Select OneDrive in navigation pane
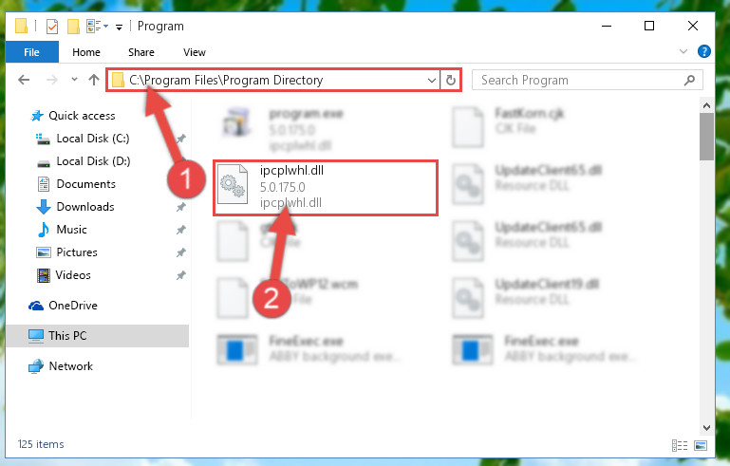This screenshot has height=466, width=730. click(73, 306)
